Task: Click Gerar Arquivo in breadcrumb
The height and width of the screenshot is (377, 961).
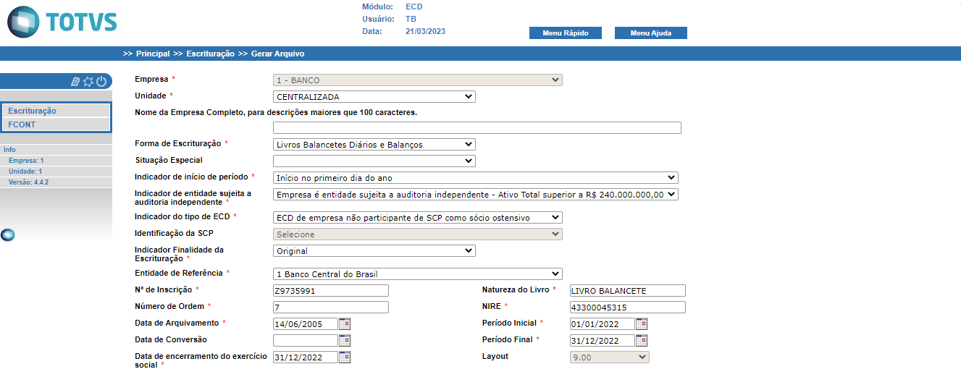Action: [x=278, y=54]
